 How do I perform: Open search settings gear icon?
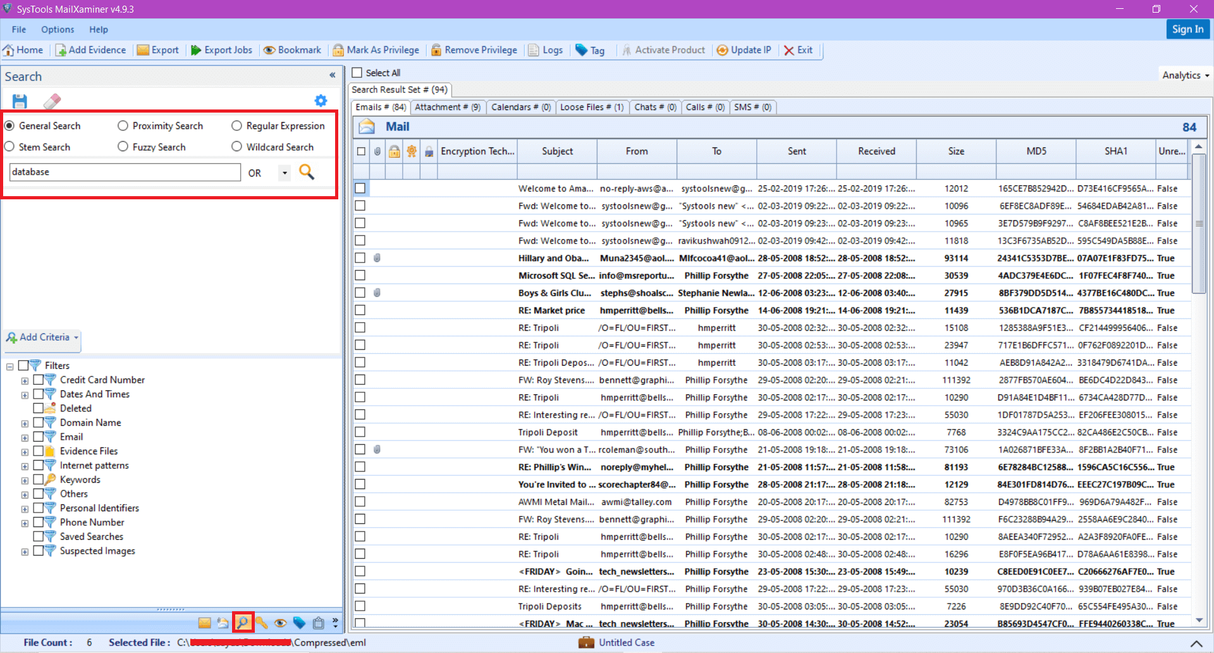pyautogui.click(x=321, y=101)
